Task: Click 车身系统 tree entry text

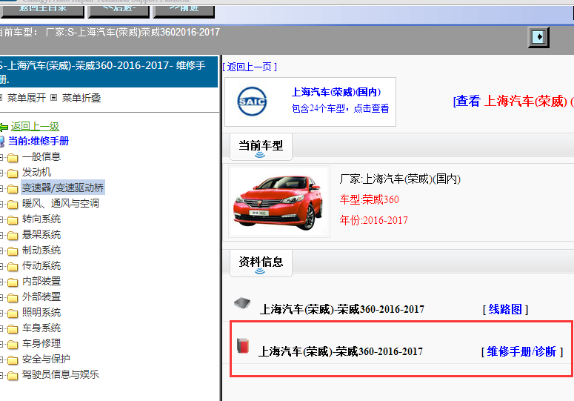Action: 41,328
